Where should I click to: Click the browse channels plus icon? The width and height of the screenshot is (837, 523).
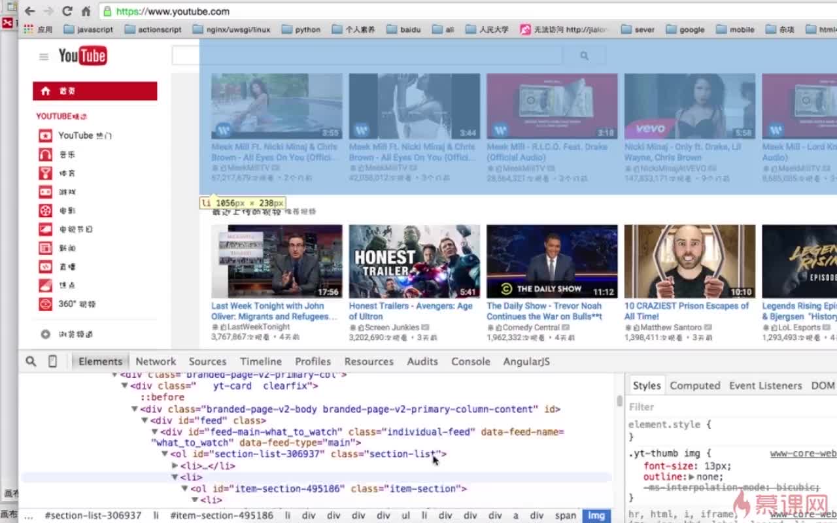(45, 334)
